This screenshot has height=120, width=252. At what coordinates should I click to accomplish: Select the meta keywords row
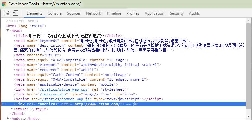(x=102, y=41)
